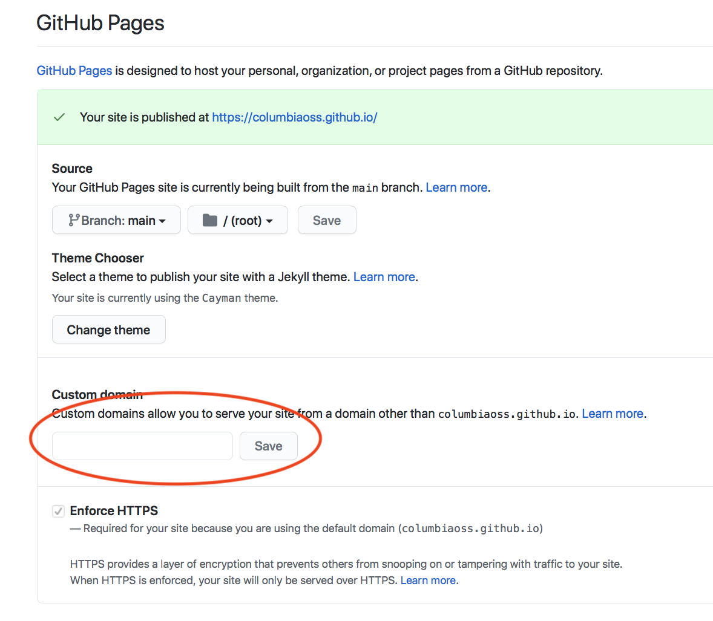Open Learn more link for custom domains

613,414
